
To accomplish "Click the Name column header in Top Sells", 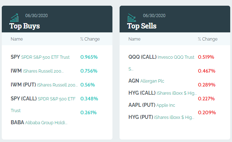I will tap(134, 39).
